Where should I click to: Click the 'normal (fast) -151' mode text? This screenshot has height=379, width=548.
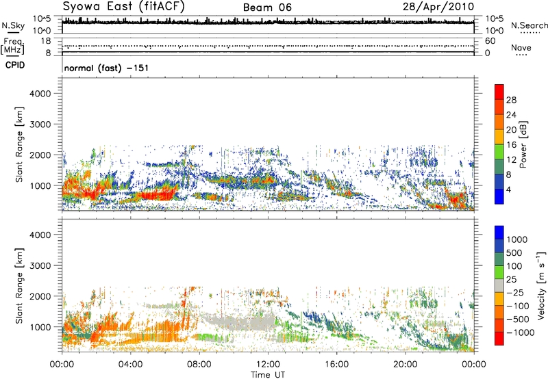[107, 68]
